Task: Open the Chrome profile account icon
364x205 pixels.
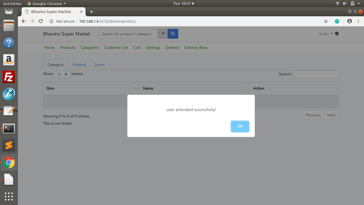Action: pos(350,21)
